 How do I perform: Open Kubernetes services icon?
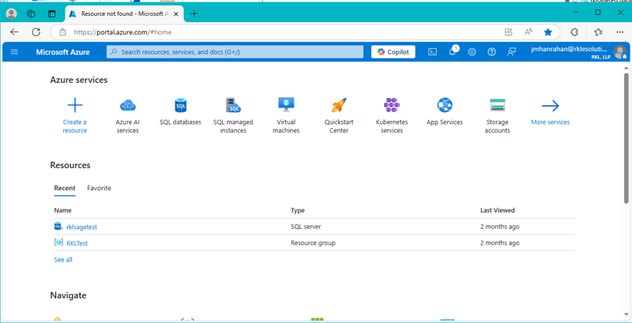coord(392,105)
